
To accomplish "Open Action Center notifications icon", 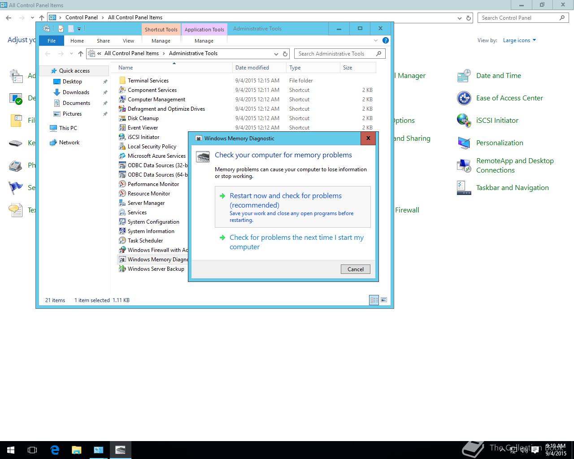I will point(535,450).
